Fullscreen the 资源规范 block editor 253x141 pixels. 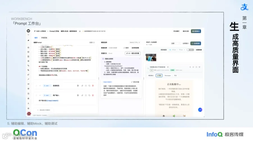point(86,85)
